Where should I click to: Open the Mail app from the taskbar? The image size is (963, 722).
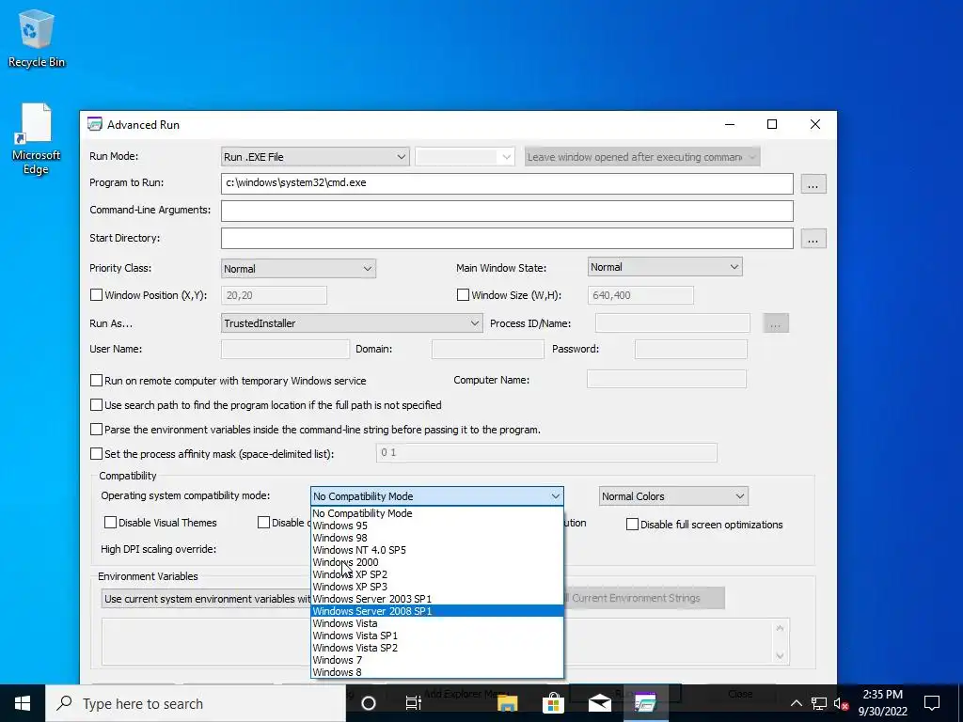pyautogui.click(x=599, y=703)
